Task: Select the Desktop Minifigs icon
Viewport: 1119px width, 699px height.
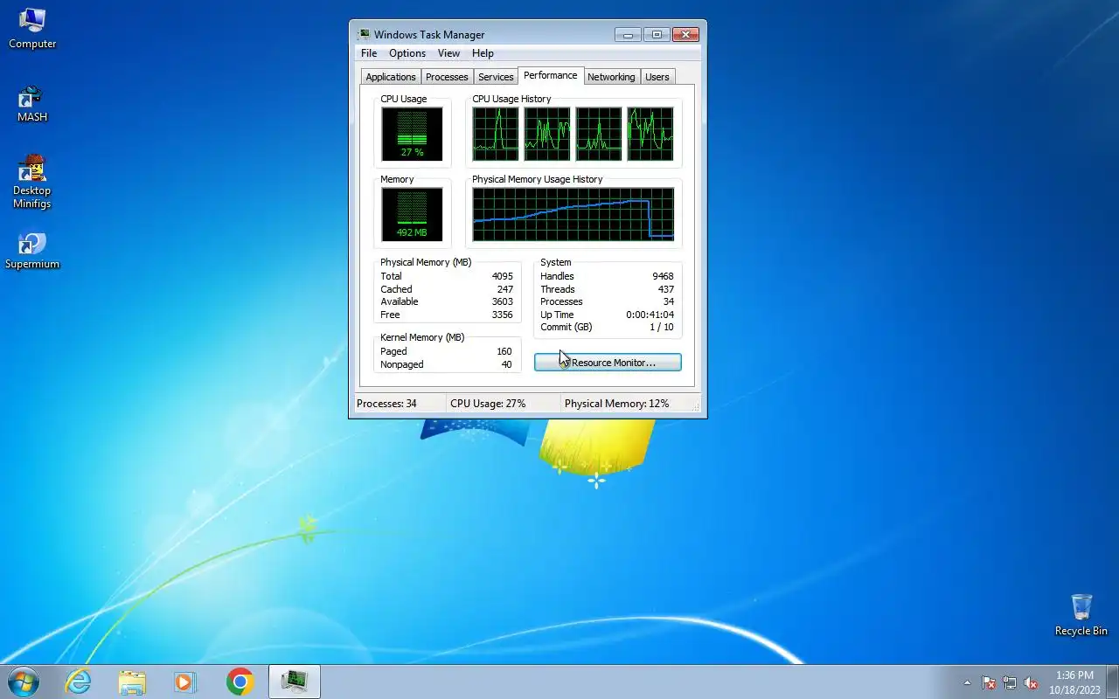Action: (32, 182)
